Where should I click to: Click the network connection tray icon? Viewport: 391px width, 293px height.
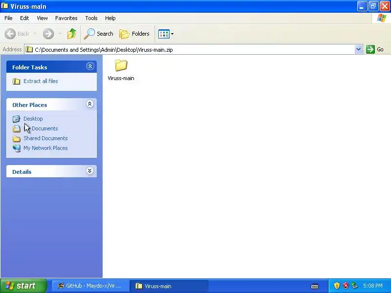tap(354, 286)
